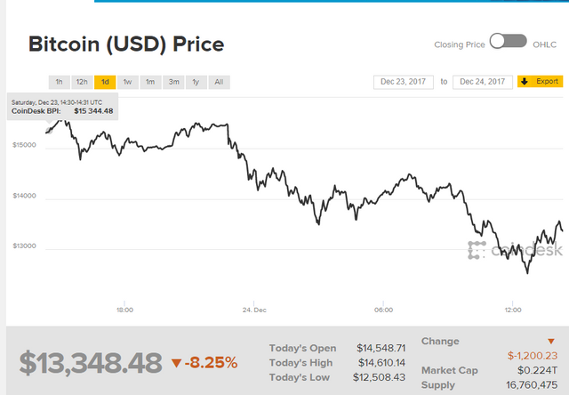This screenshot has height=395, width=569.
Task: Select the 1d time range
Action: tap(105, 82)
